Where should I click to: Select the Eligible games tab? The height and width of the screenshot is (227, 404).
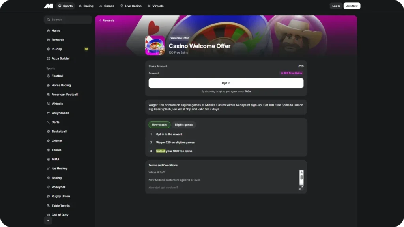[184, 125]
